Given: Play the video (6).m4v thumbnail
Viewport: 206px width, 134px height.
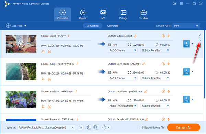Looking at the screenshot, I should click(x=21, y=44).
